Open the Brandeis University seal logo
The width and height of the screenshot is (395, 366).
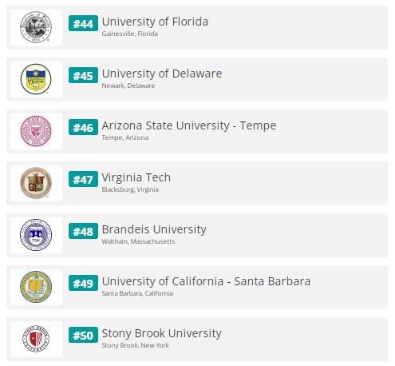[x=36, y=235]
